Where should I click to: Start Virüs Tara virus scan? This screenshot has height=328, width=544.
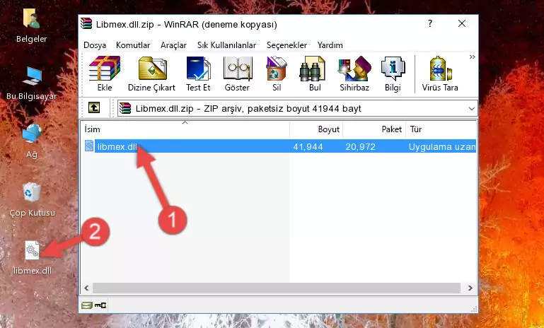pos(440,74)
